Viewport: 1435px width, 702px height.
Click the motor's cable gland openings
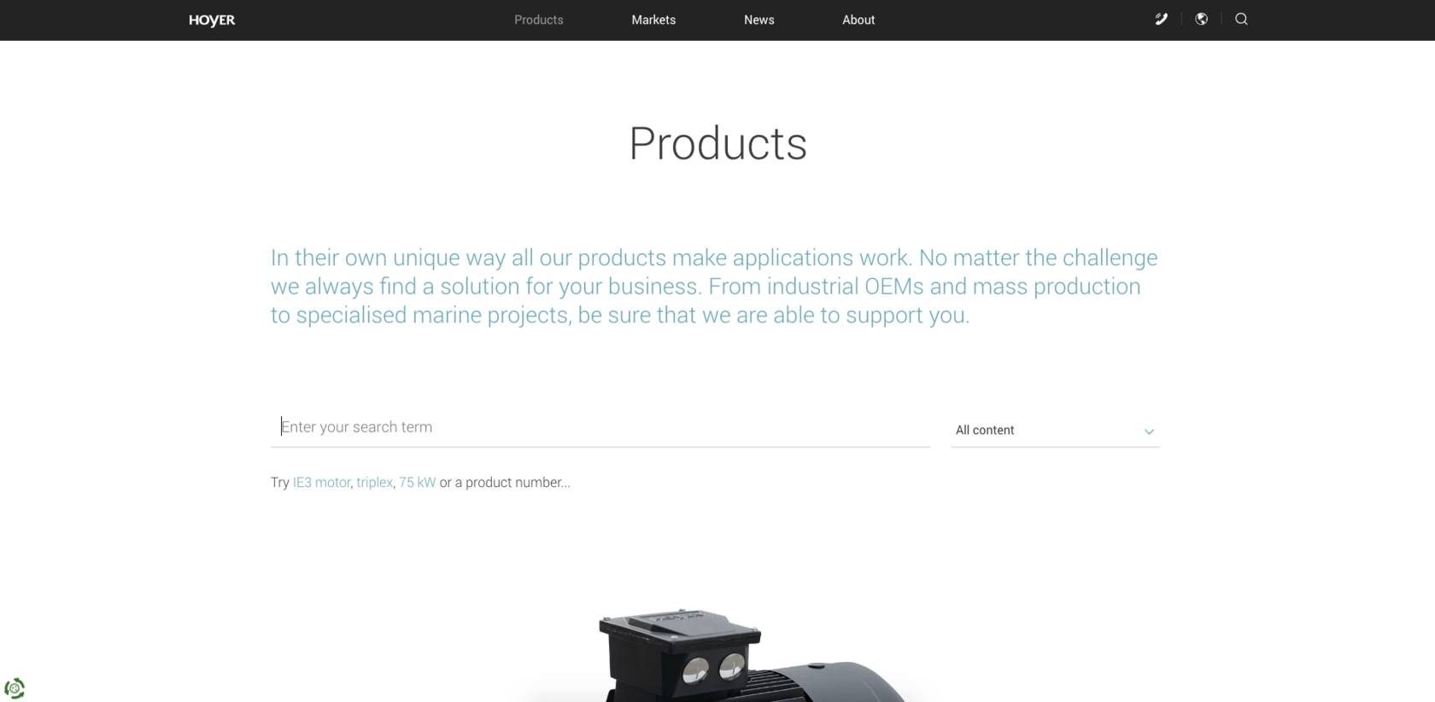click(x=713, y=668)
